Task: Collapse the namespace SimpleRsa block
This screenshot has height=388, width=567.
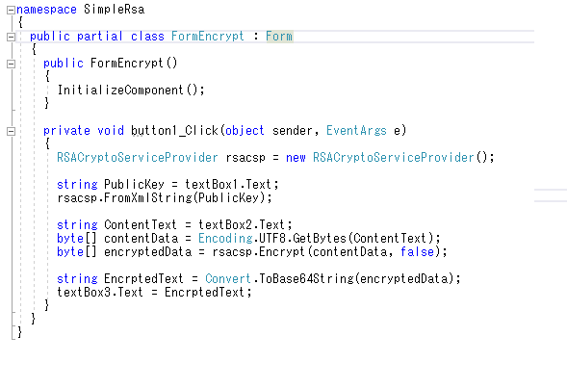Action: [12, 11]
